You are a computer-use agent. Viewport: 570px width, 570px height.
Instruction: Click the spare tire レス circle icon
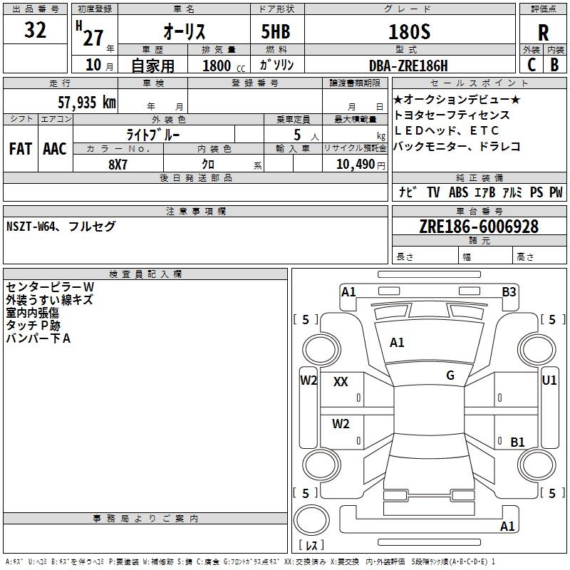click(311, 521)
